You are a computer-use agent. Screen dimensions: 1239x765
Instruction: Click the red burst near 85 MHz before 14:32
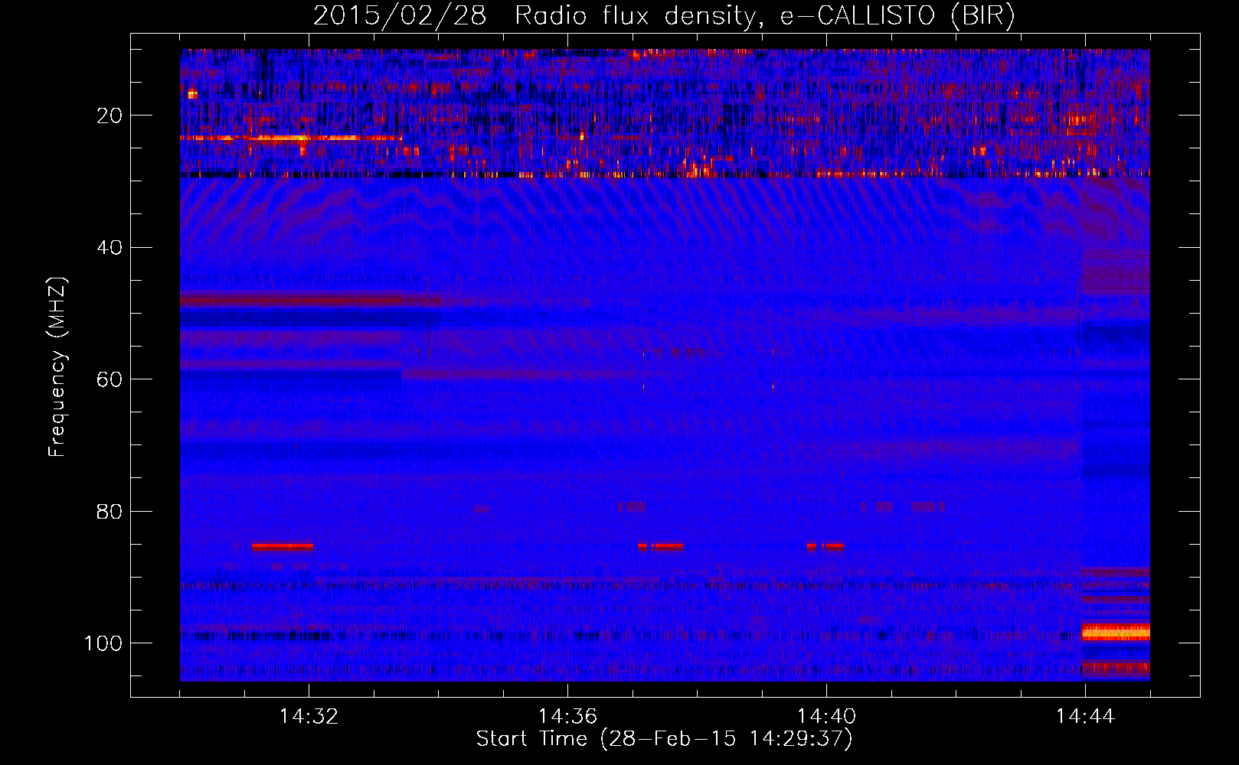[283, 546]
